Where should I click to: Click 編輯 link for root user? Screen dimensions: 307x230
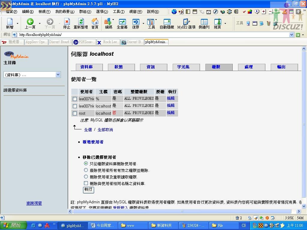point(171,113)
